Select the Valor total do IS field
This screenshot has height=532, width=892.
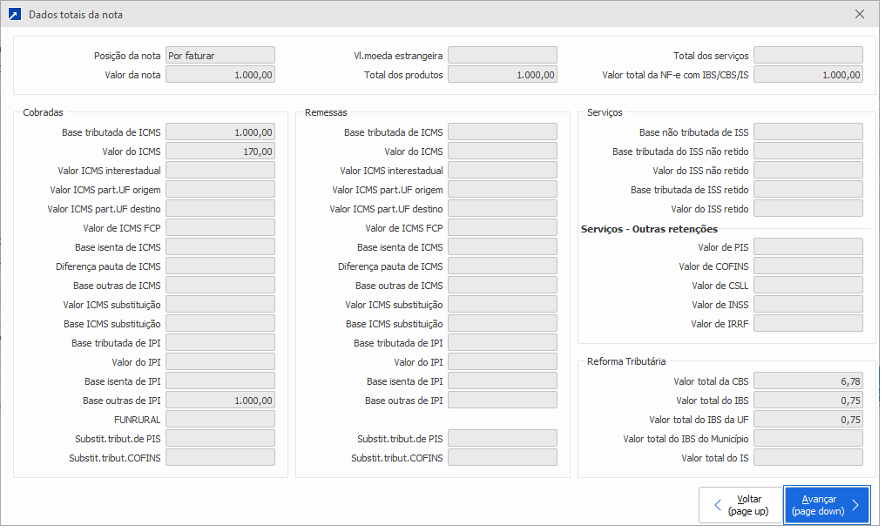point(808,458)
